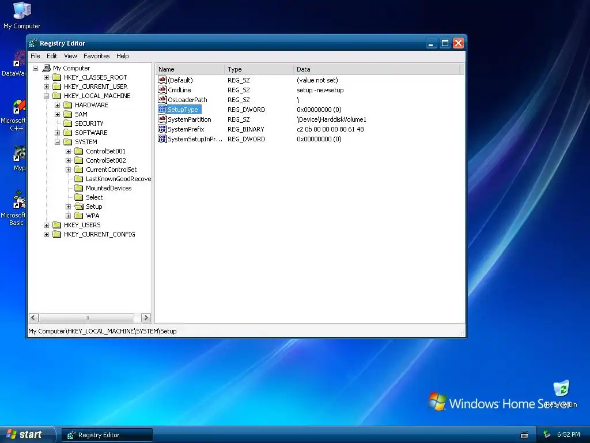Click the SystemPartition string value icon
The height and width of the screenshot is (443, 590).
click(162, 119)
